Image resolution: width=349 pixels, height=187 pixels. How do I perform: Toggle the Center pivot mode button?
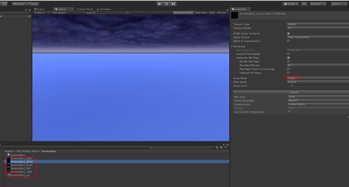point(19,4)
